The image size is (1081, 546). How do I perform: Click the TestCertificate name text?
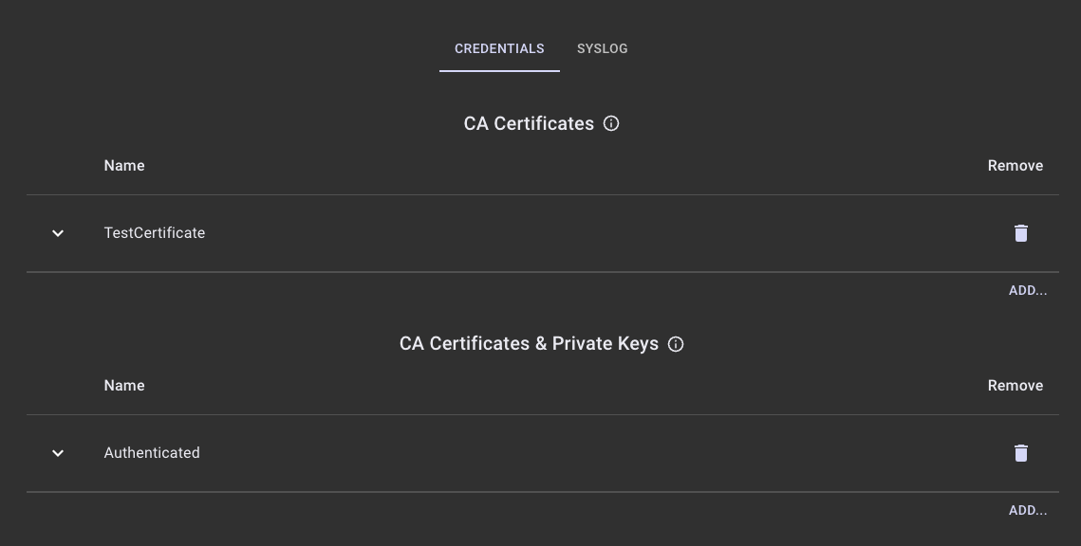[155, 233]
